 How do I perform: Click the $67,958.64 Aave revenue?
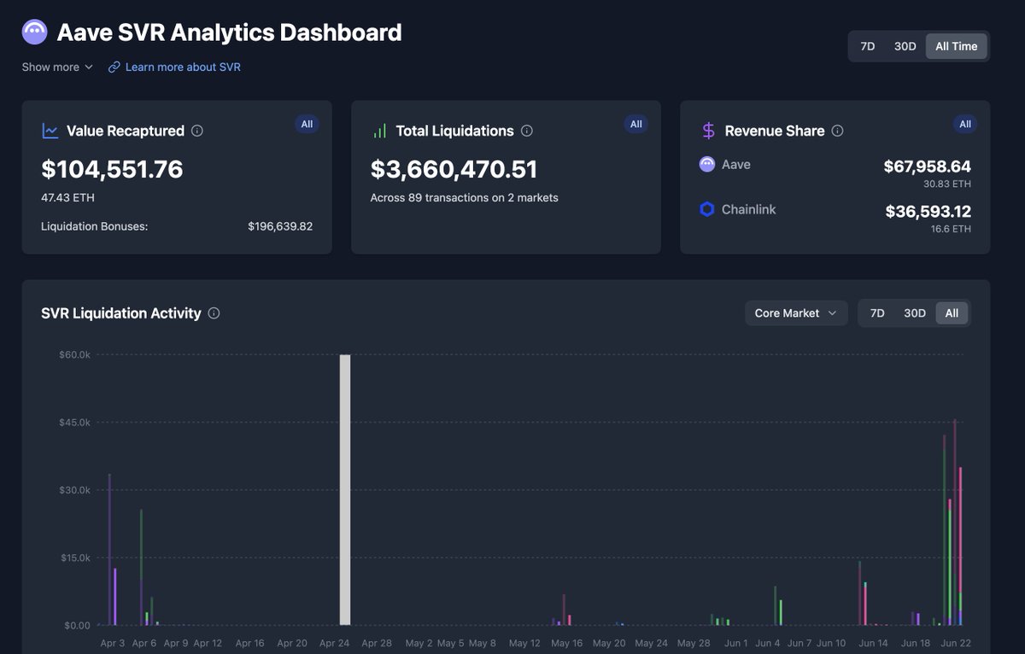[x=927, y=166]
